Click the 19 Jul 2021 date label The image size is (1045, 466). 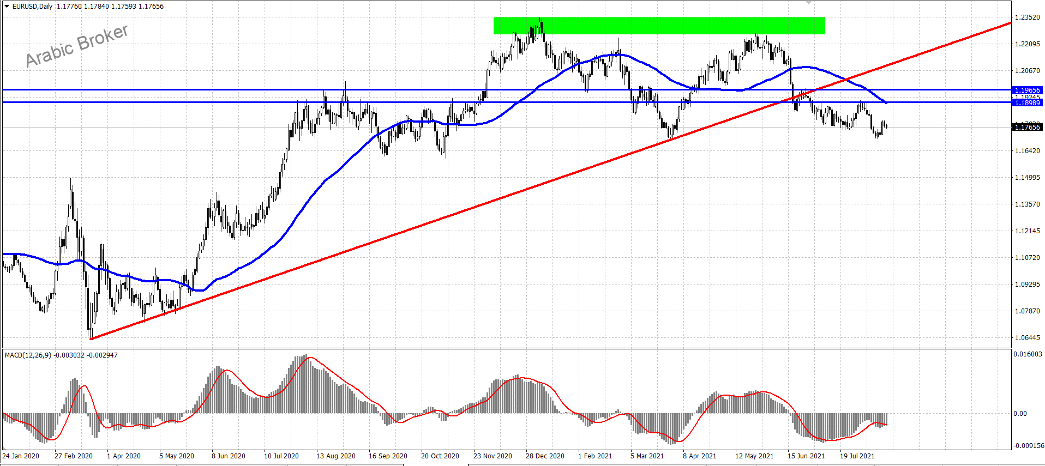pos(857,456)
